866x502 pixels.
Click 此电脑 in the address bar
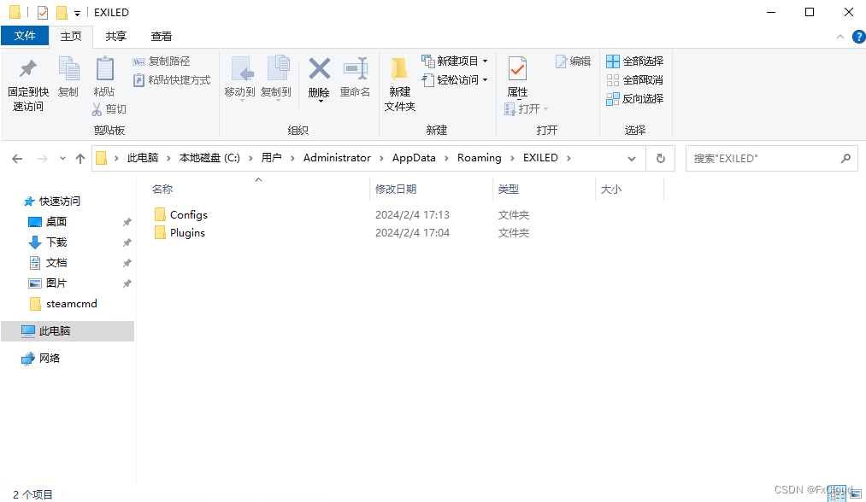click(143, 158)
